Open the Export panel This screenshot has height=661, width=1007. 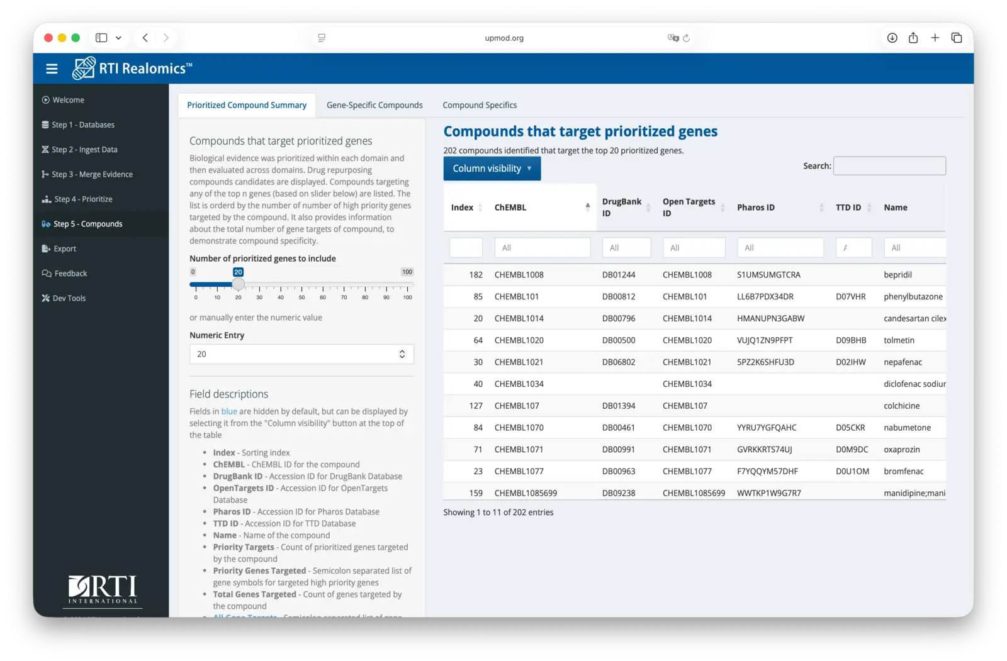click(66, 248)
